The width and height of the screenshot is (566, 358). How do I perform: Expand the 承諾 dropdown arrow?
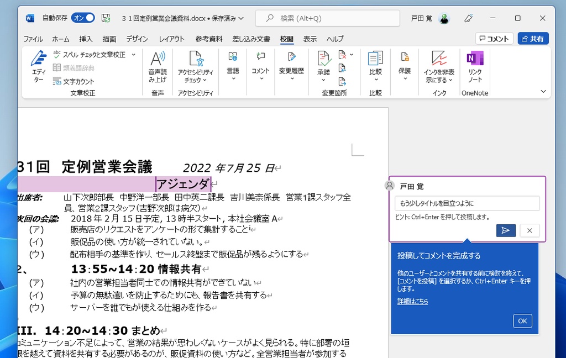pos(323,80)
